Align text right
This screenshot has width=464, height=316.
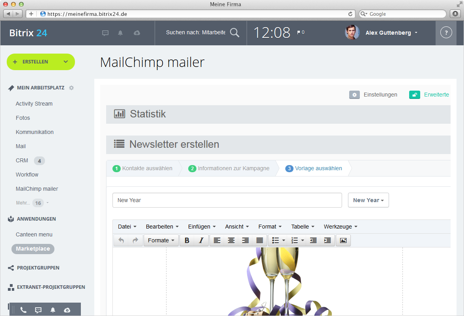click(x=245, y=240)
